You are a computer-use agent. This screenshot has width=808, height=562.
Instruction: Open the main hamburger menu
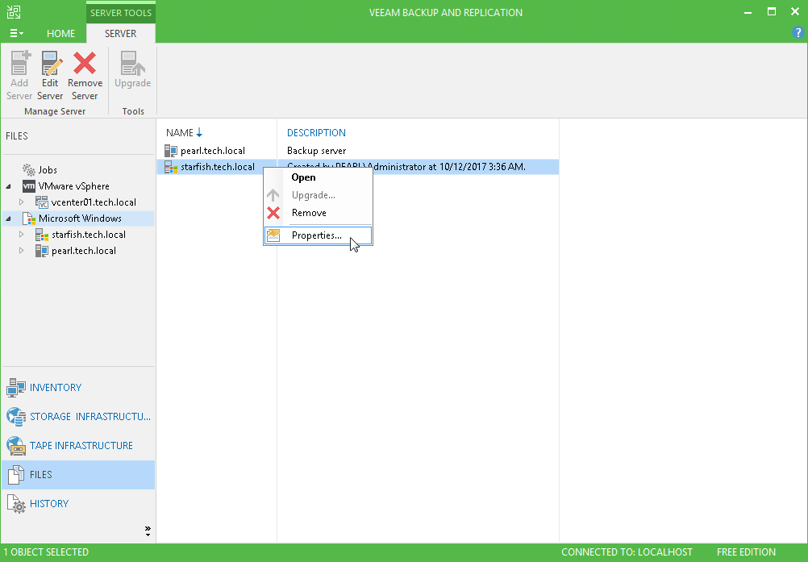coord(16,34)
